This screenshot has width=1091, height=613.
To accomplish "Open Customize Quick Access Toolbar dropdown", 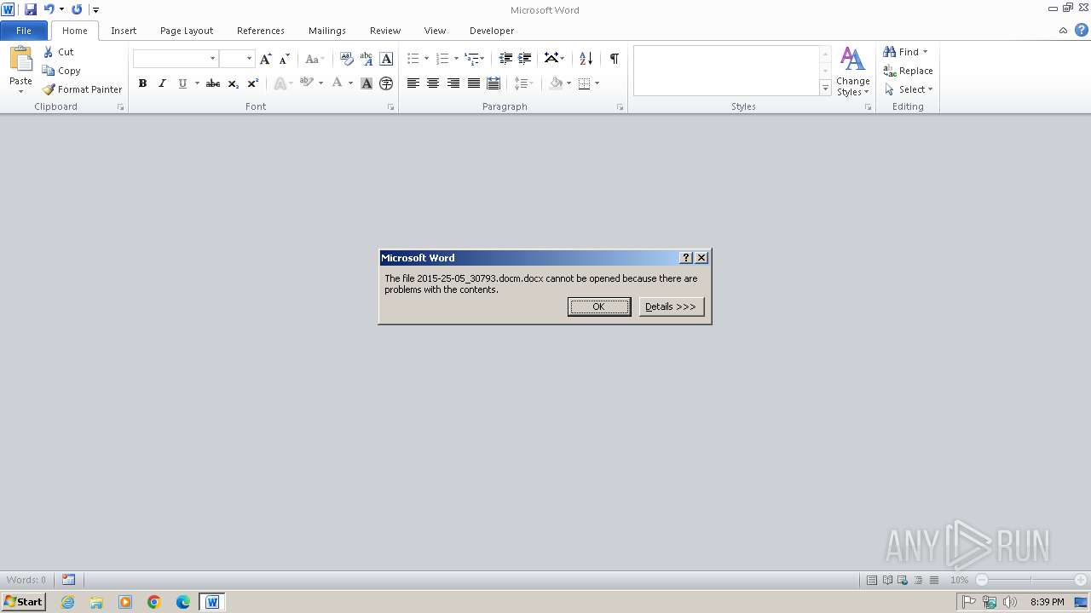I will tap(95, 10).
